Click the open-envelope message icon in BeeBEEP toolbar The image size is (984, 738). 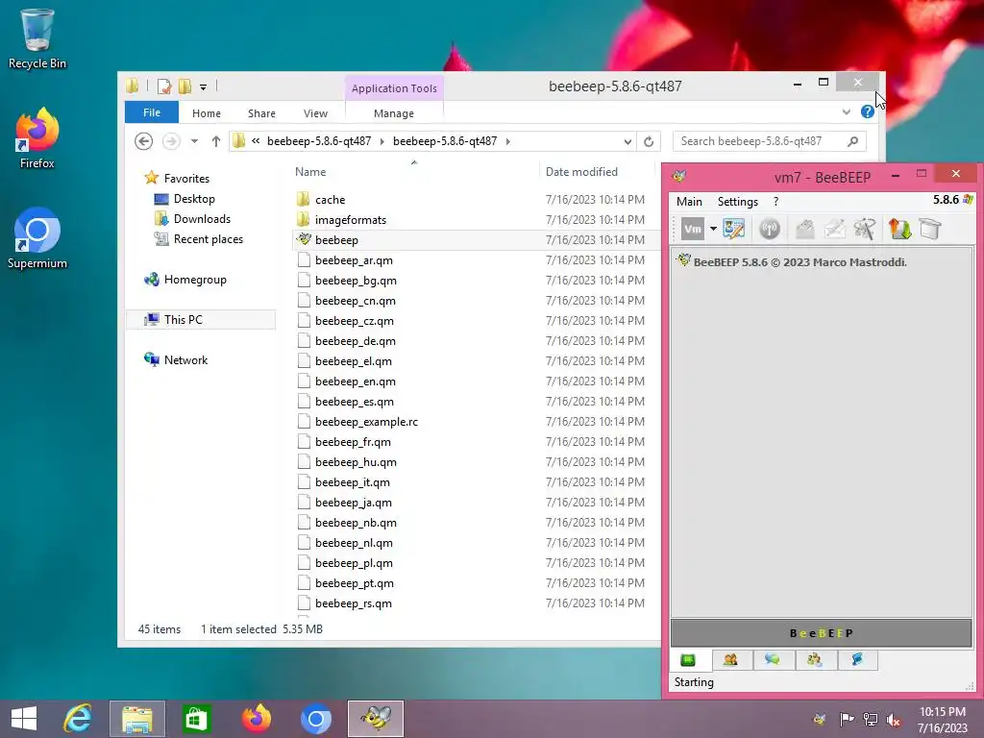click(x=805, y=229)
